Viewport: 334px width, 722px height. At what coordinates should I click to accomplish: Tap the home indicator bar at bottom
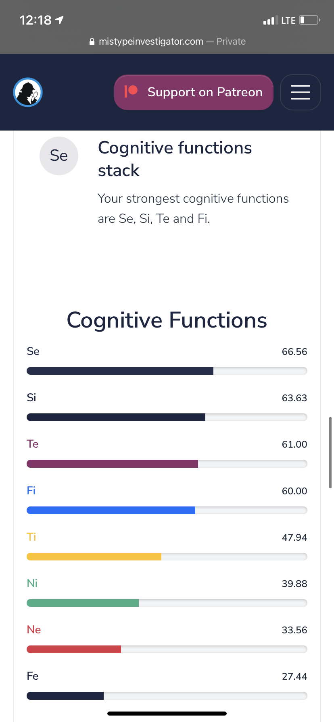(x=167, y=714)
